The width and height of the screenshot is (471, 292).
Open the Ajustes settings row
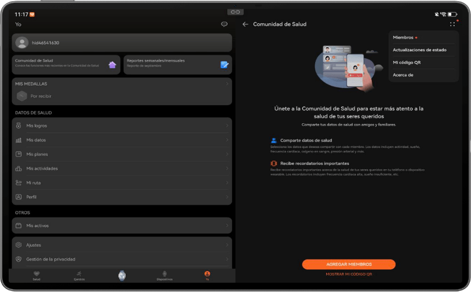pos(122,245)
